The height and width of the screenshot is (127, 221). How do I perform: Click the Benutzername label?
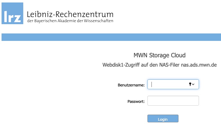pos(131,85)
